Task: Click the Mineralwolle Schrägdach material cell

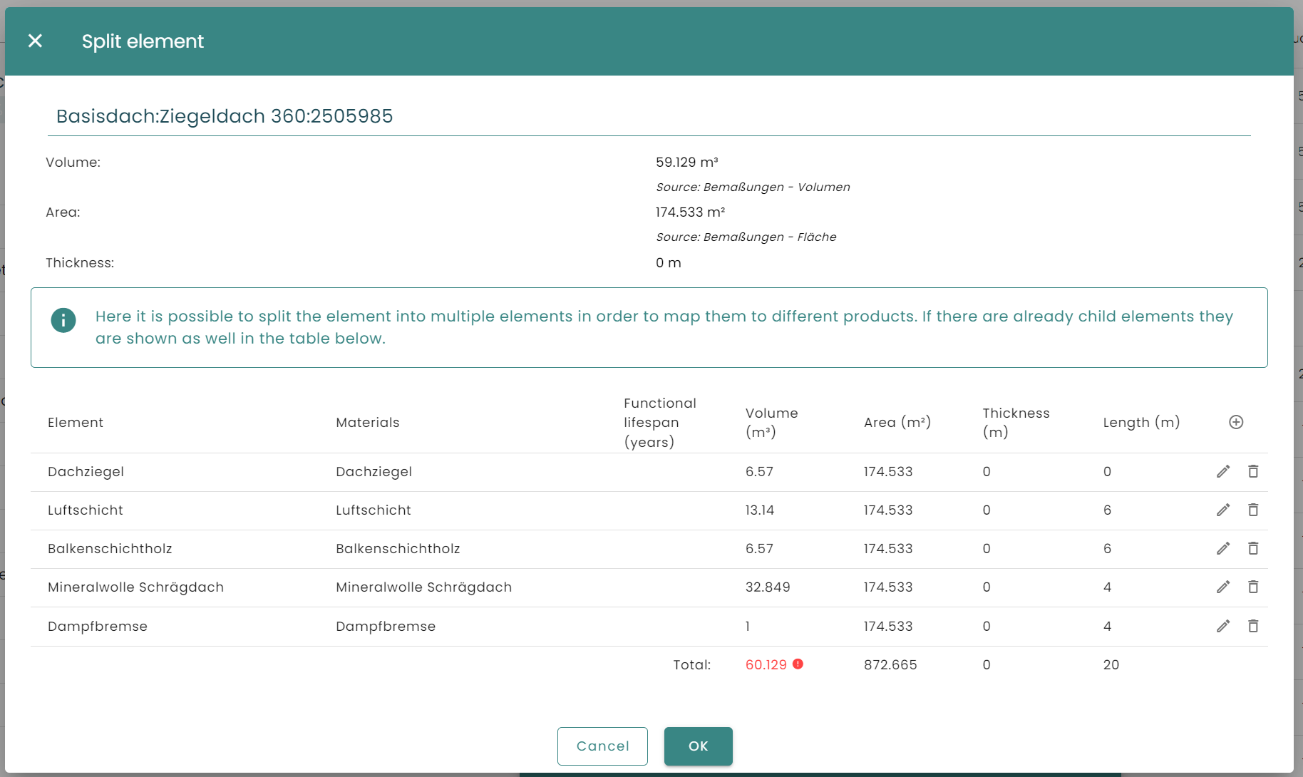Action: coord(424,587)
